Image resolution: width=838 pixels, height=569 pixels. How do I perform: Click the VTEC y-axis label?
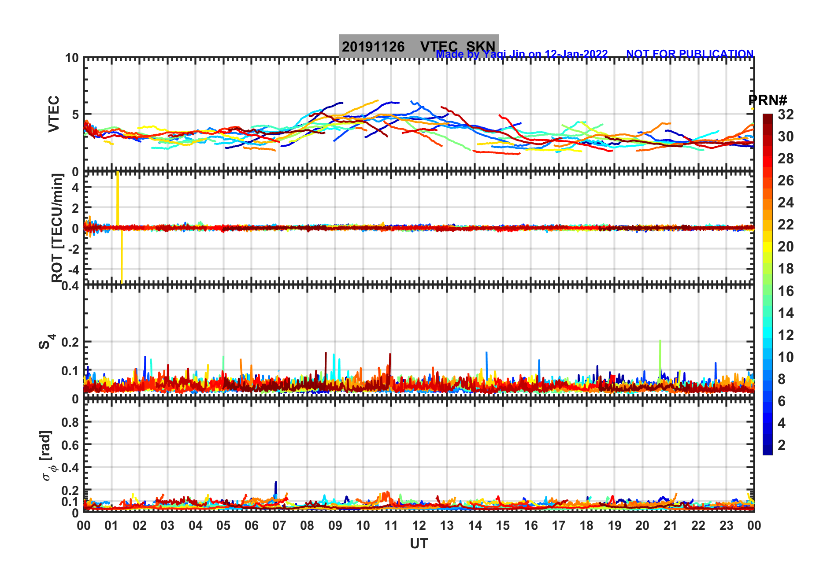pos(54,114)
